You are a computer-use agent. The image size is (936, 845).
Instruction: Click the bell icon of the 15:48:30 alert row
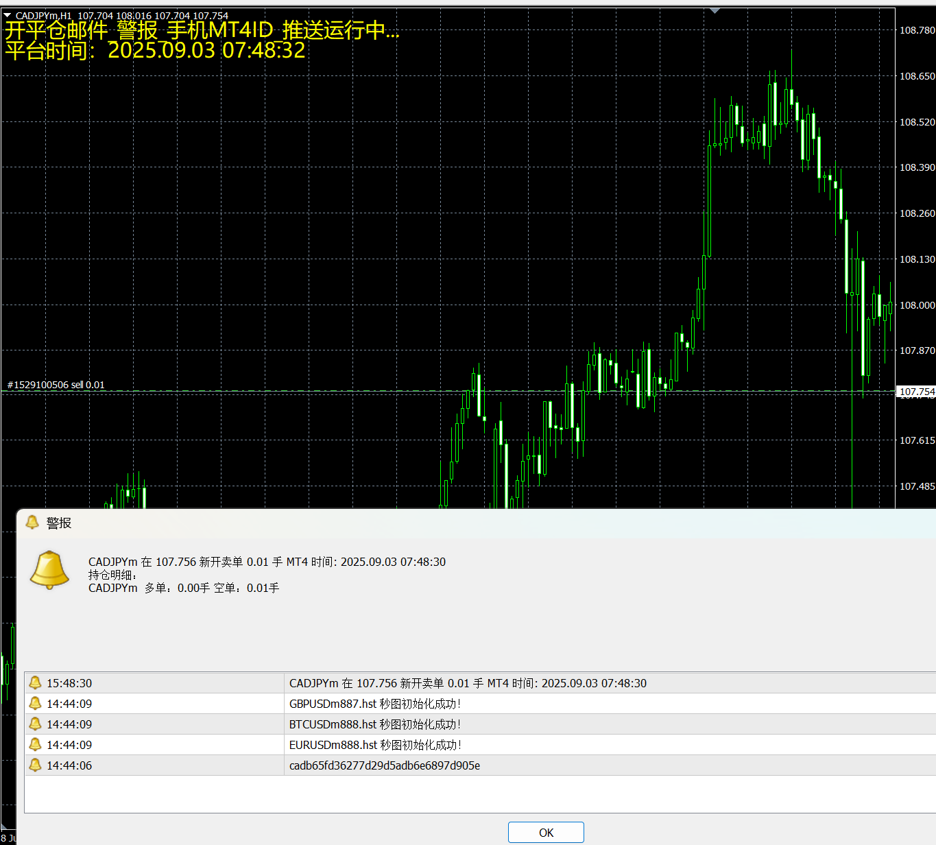(35, 682)
